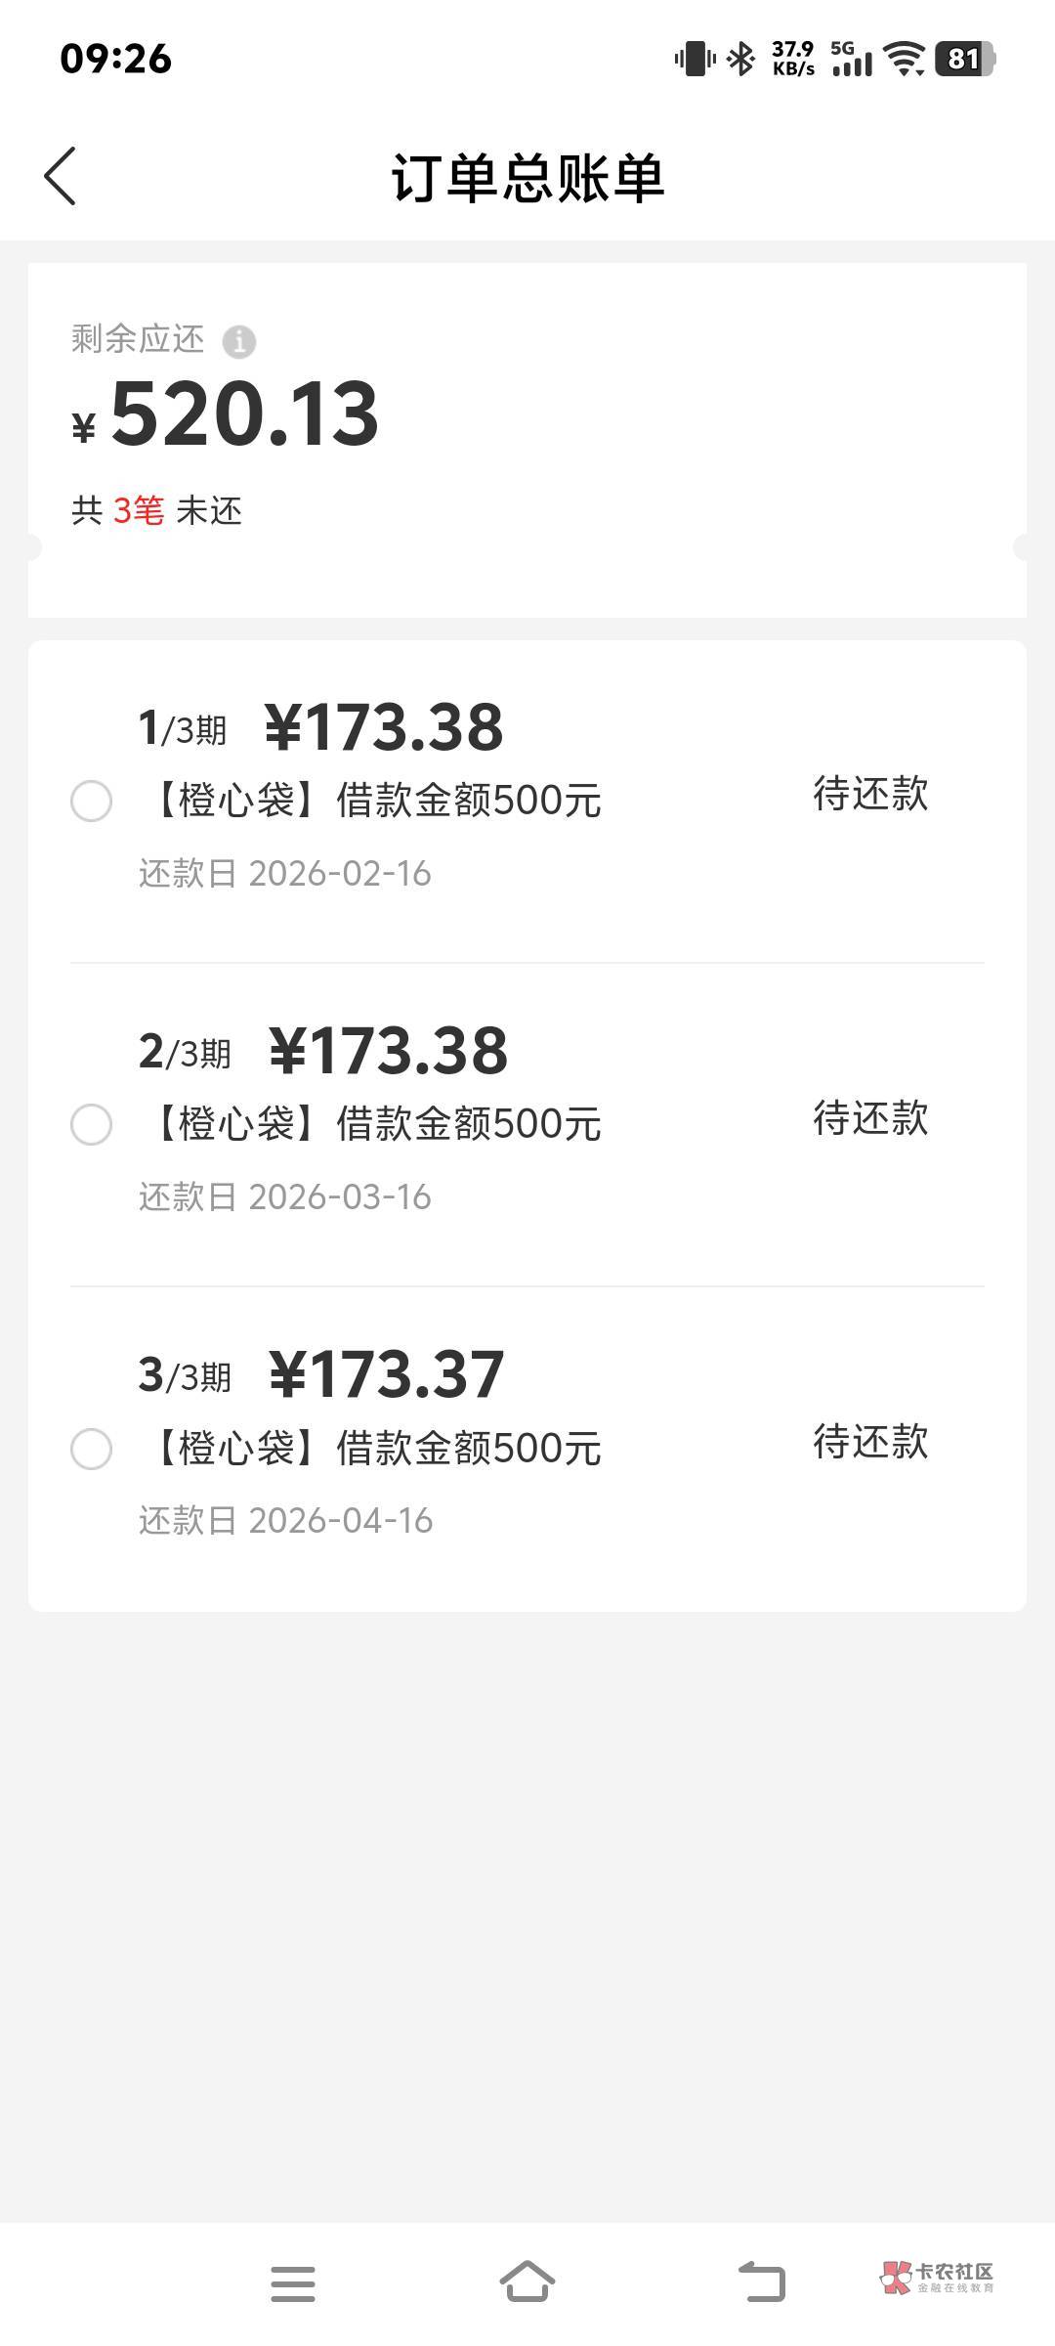Tap the battery level indicator
The height and width of the screenshot is (2346, 1055).
pyautogui.click(x=965, y=59)
